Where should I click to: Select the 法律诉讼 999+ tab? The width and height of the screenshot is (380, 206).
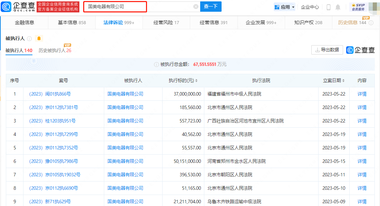click(x=119, y=22)
